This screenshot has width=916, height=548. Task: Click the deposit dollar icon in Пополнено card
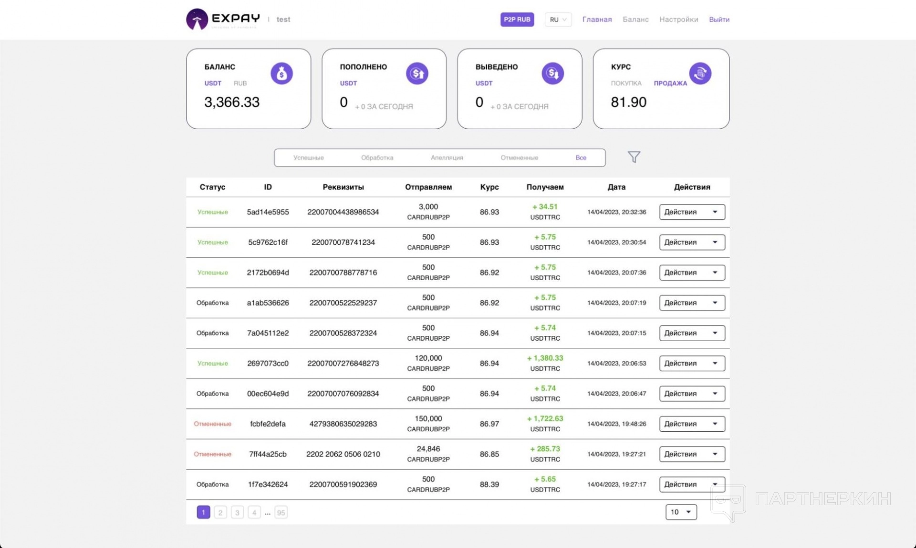click(x=417, y=73)
